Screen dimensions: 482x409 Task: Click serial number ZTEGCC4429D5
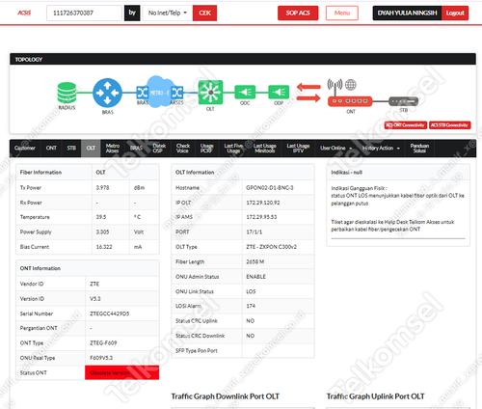[110, 314]
